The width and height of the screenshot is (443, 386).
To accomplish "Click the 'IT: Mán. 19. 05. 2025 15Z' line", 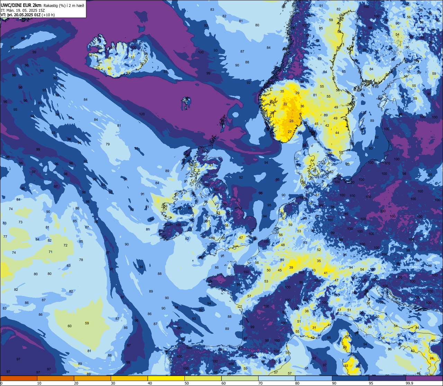I will pos(24,10).
